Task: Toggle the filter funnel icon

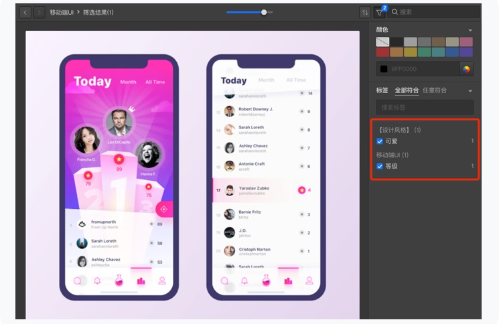Action: pyautogui.click(x=380, y=12)
